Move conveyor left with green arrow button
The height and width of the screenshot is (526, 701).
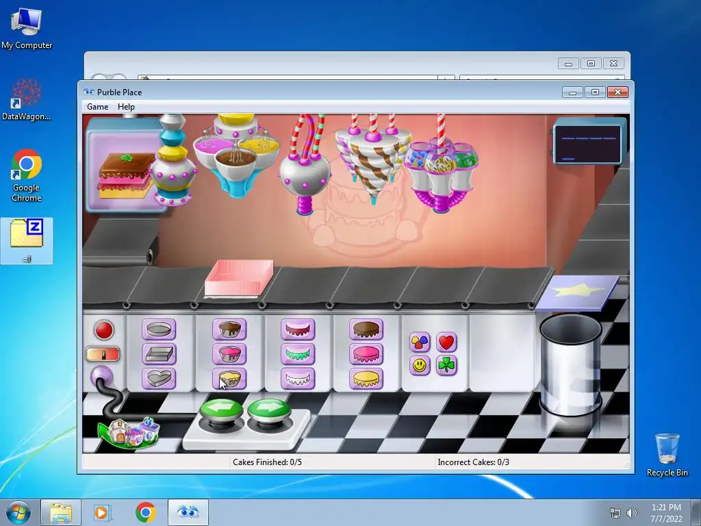click(221, 411)
